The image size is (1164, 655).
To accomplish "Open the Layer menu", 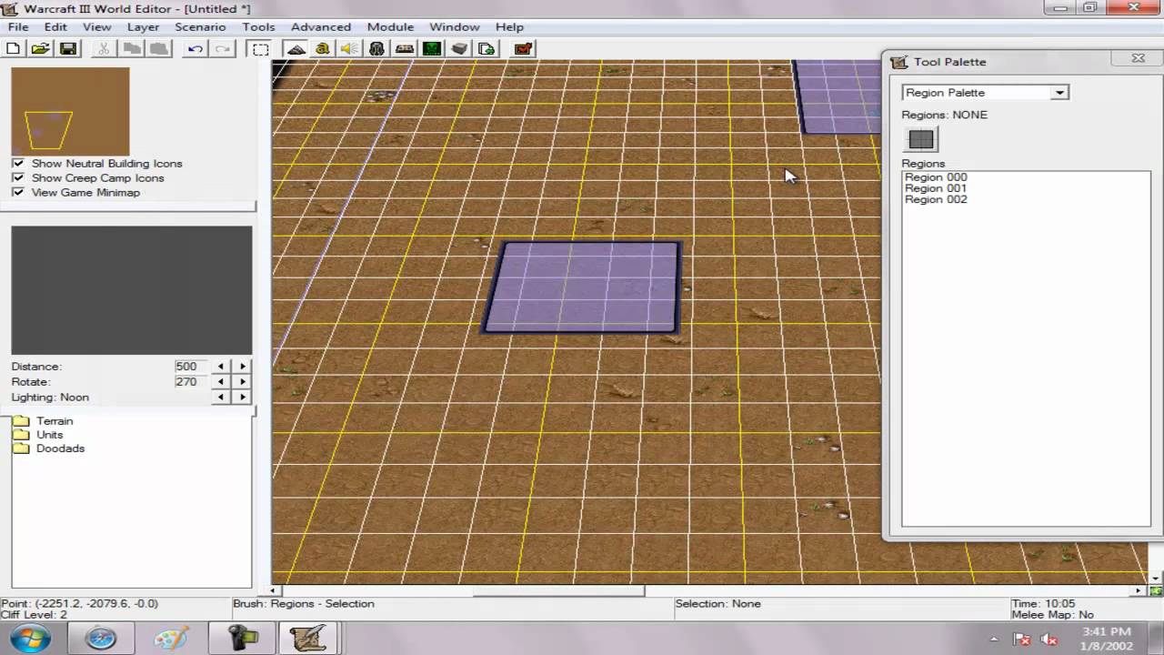I will tap(143, 27).
